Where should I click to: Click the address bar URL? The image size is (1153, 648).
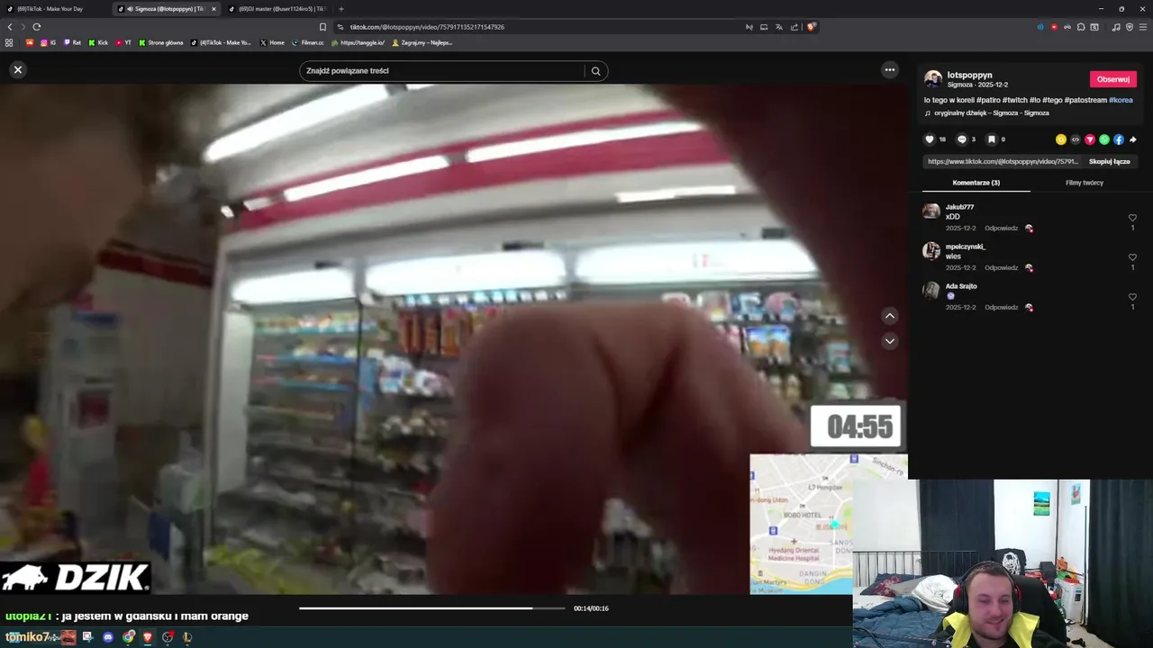(427, 27)
